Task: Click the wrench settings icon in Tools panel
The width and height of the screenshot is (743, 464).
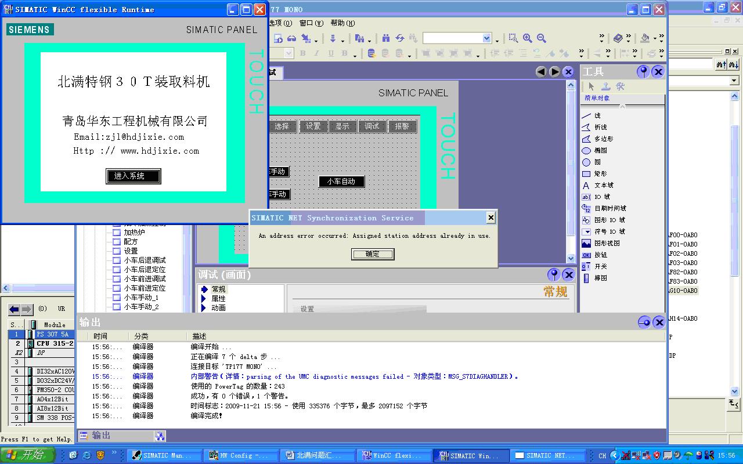Action: [x=620, y=86]
